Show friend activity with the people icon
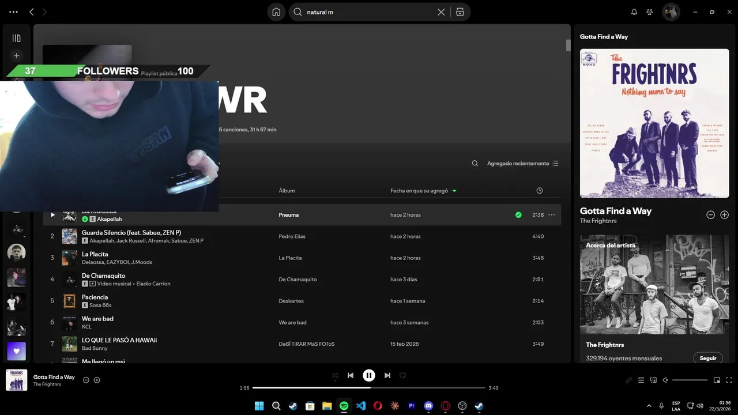 click(x=650, y=12)
